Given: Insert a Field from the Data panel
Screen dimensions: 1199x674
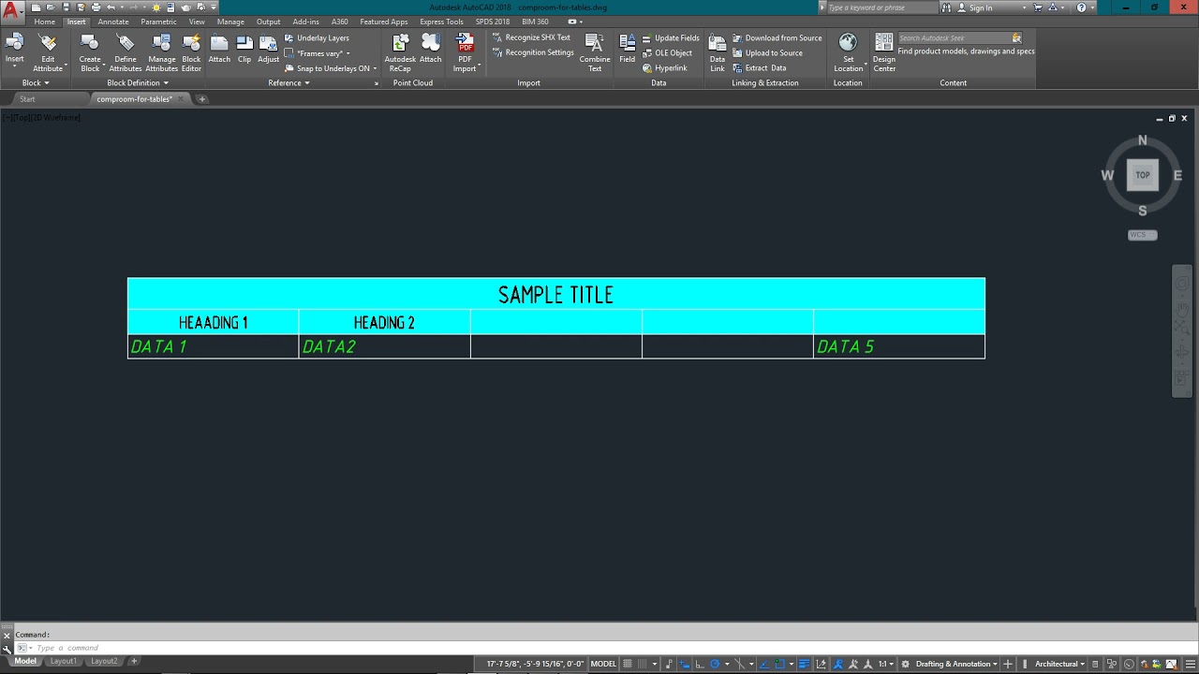Looking at the screenshot, I should tap(628, 49).
